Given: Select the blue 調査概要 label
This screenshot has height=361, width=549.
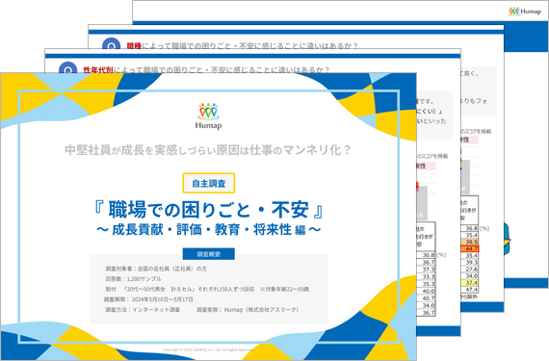Looking at the screenshot, I should pos(209,254).
